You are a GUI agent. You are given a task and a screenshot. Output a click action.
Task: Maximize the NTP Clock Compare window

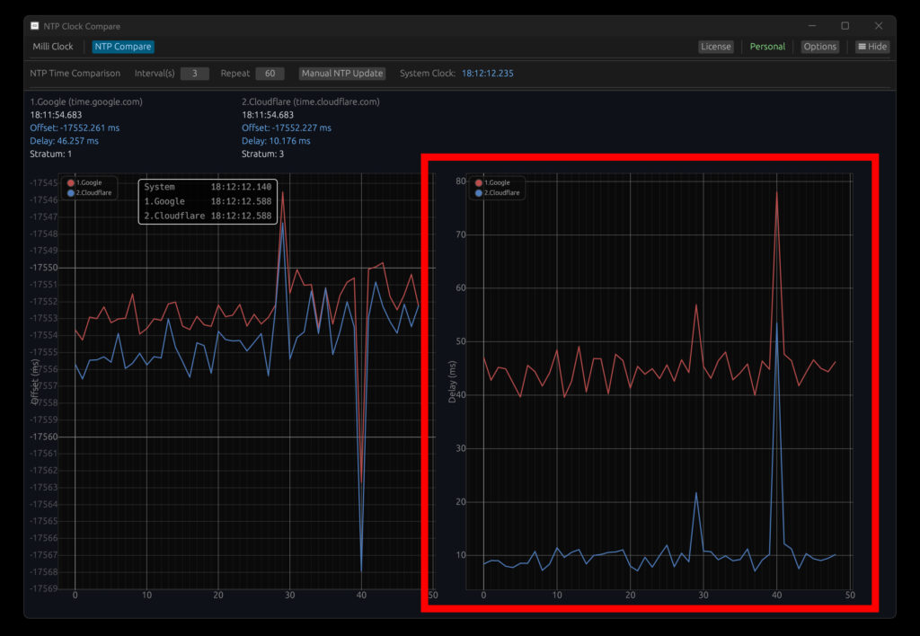845,26
